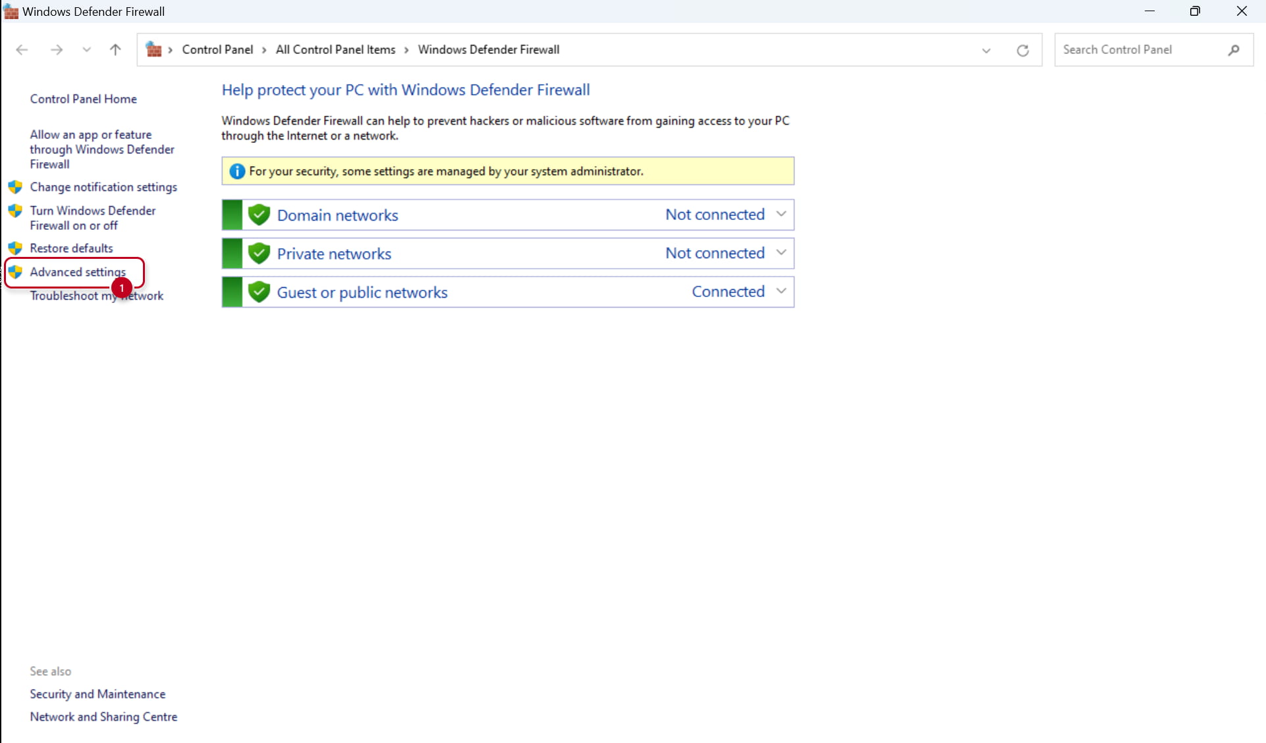
Task: Click the firewall icon in address bar
Action: (x=153, y=49)
